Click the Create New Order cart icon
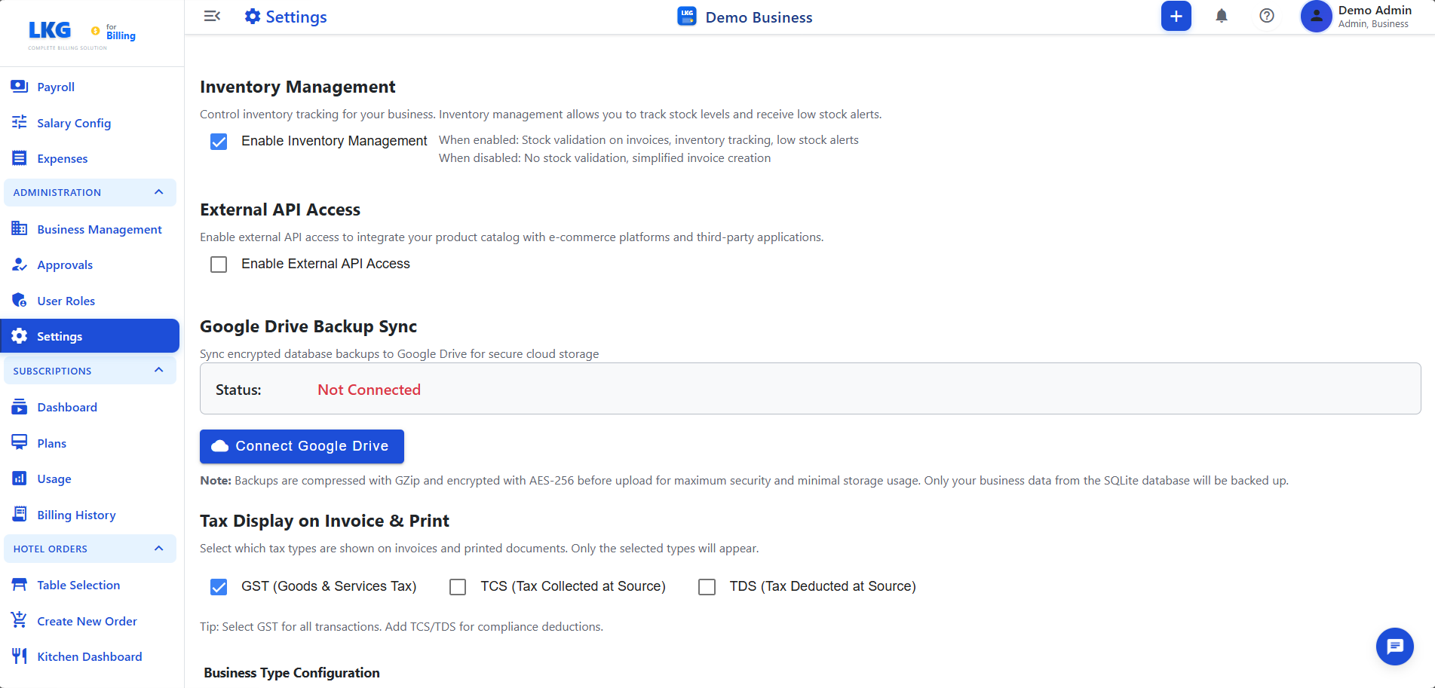Screen dimensions: 1435x688 click(x=20, y=621)
